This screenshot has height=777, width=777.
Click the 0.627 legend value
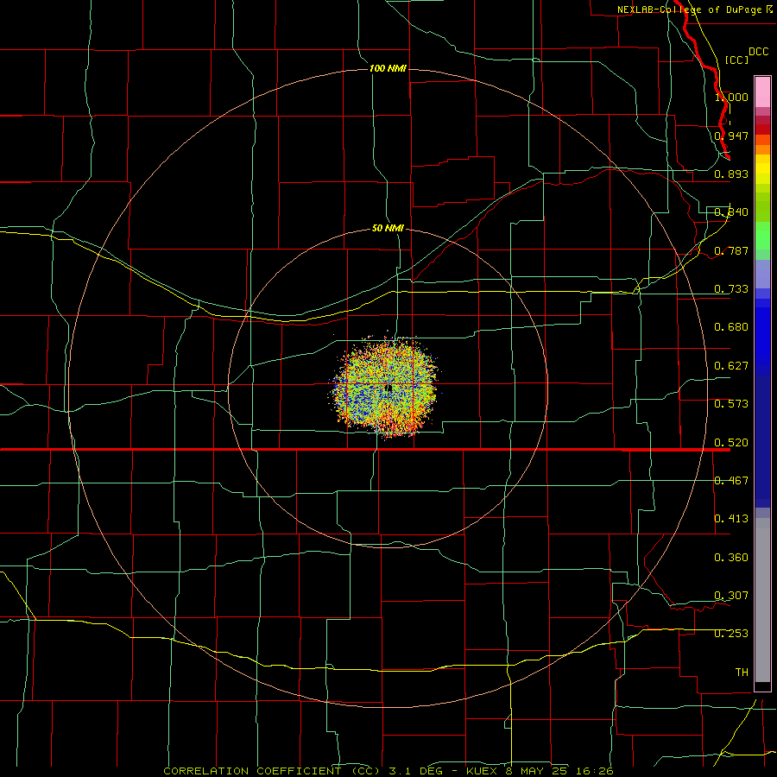(x=731, y=366)
